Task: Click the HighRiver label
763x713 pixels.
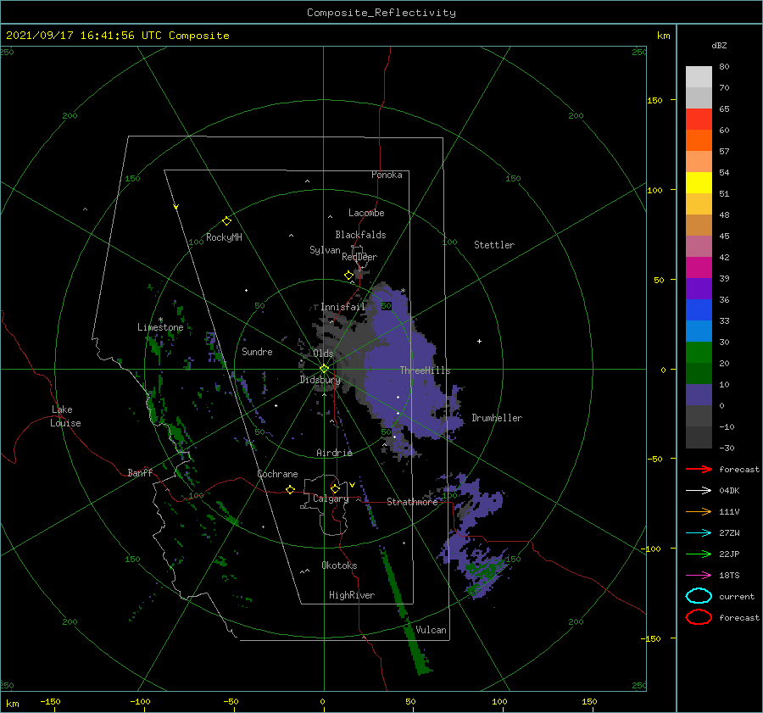Action: click(352, 595)
